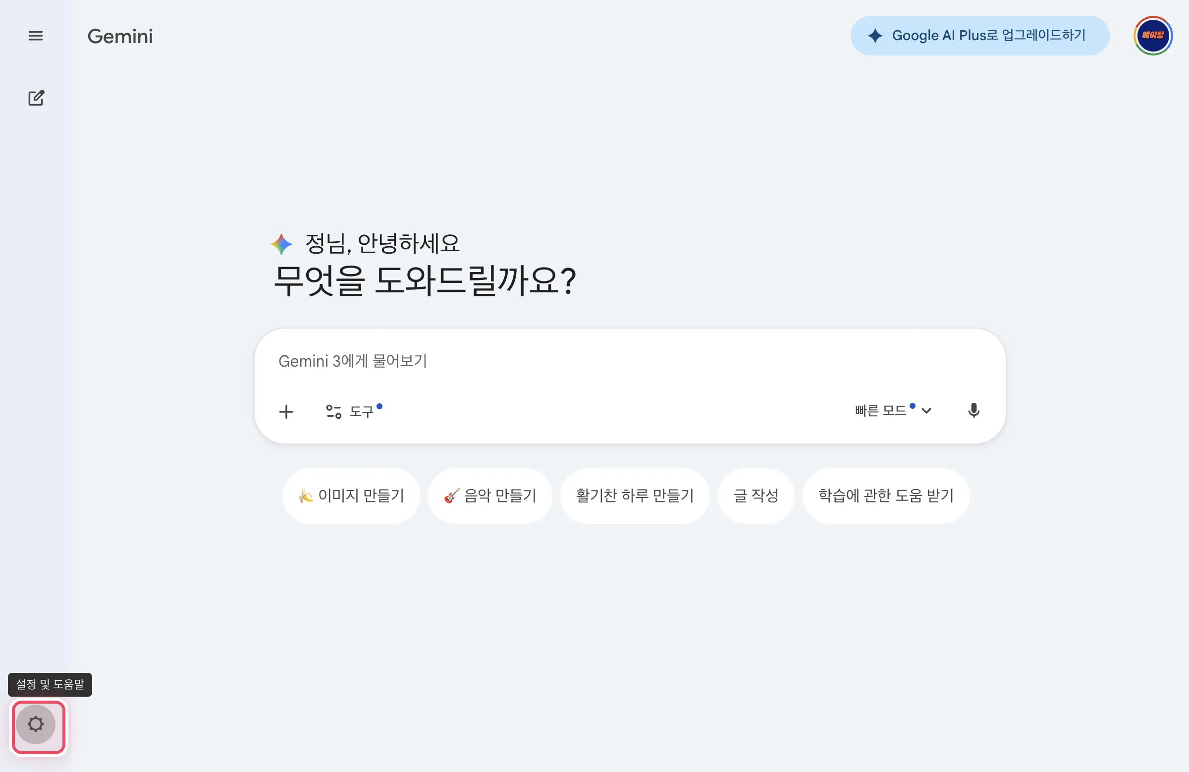Screen dimensions: 1189x772
Task: Choose the 글 작성 suggestion chip
Action: [756, 496]
